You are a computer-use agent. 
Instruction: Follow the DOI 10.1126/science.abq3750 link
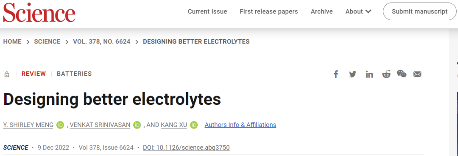click(186, 148)
